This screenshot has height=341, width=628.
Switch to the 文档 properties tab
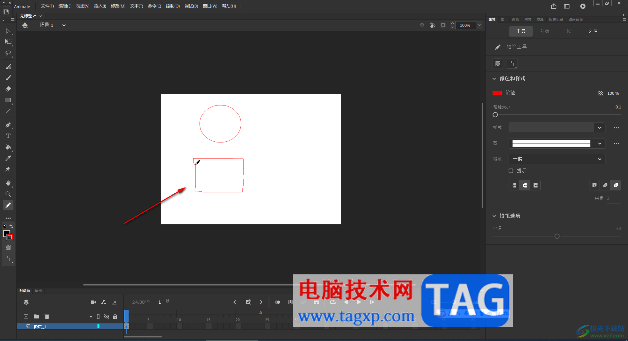click(x=592, y=31)
